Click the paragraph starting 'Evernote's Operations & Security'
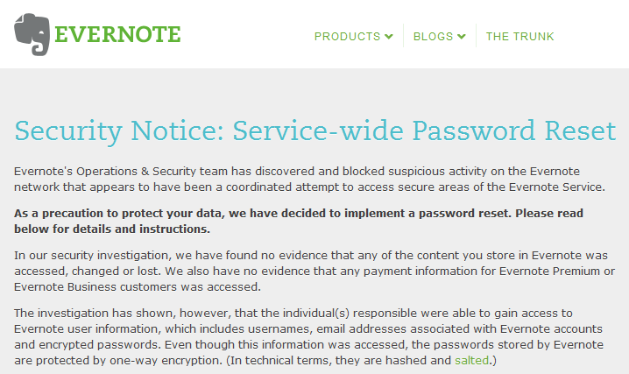Screen dimensions: 629x374 pos(309,180)
